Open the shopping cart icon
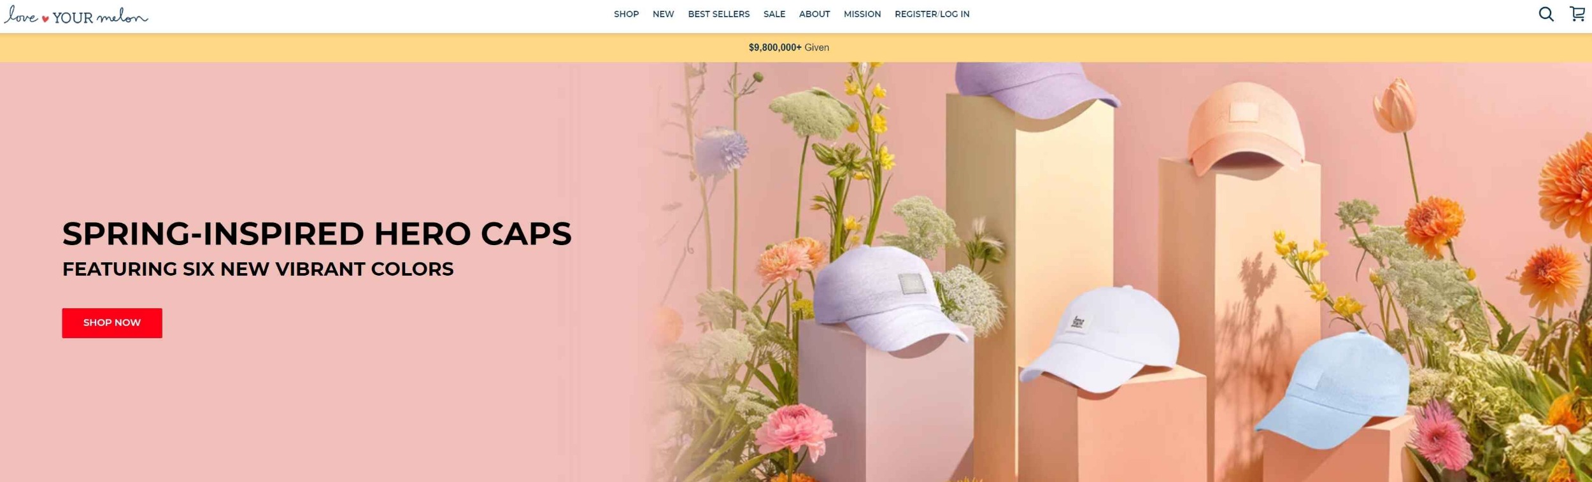The height and width of the screenshot is (482, 1592). click(x=1577, y=14)
